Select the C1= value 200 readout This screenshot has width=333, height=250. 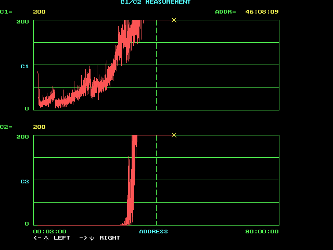pyautogui.click(x=40, y=11)
